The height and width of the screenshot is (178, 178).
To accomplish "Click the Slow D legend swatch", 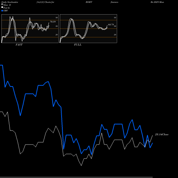I will coord(2,5).
